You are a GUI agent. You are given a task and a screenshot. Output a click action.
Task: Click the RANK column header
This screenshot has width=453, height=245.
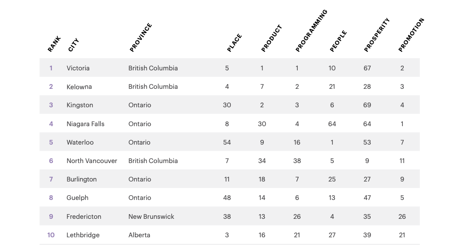(54, 44)
